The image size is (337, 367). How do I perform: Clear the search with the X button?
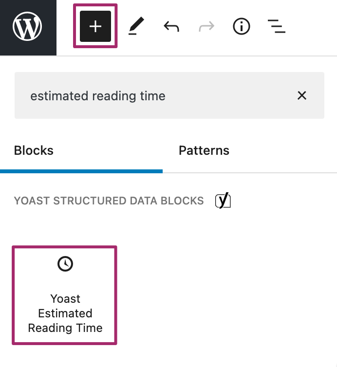(302, 95)
